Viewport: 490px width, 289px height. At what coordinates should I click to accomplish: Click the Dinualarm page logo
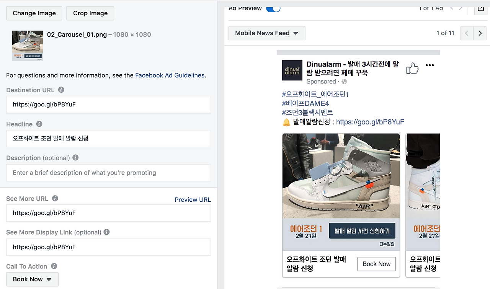pyautogui.click(x=292, y=70)
